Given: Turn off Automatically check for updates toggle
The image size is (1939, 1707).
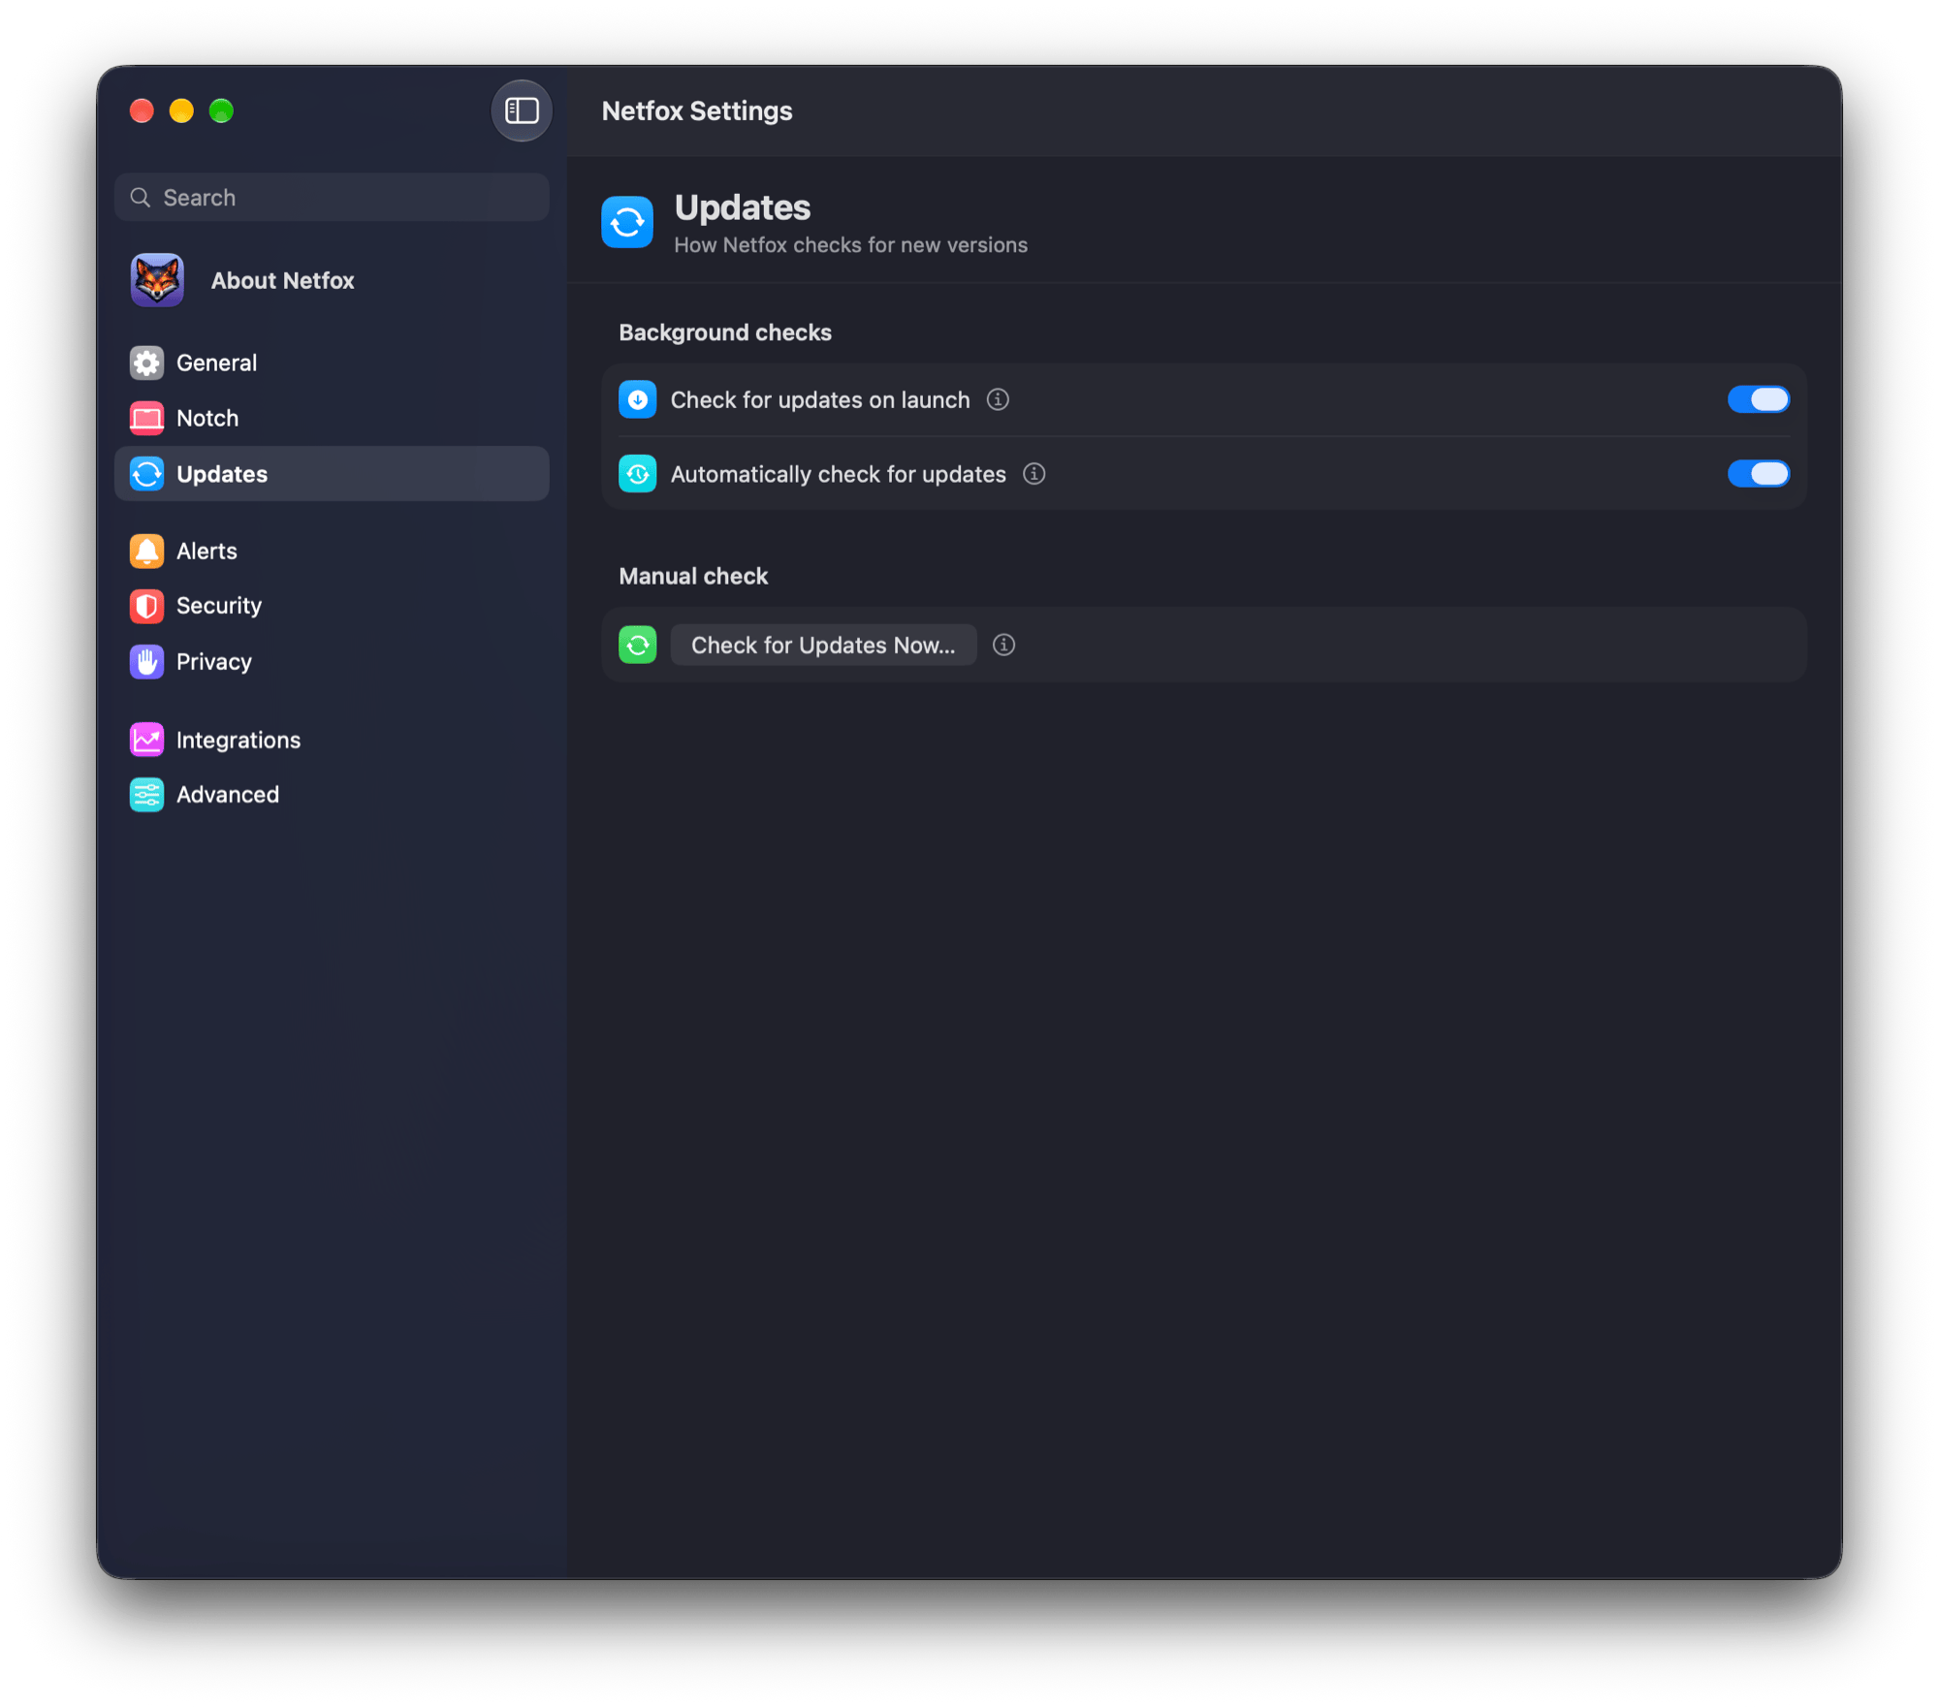Looking at the screenshot, I should point(1759,474).
